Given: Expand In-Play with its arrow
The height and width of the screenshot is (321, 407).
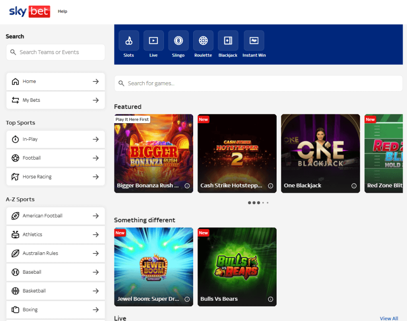Looking at the screenshot, I should tap(96, 139).
